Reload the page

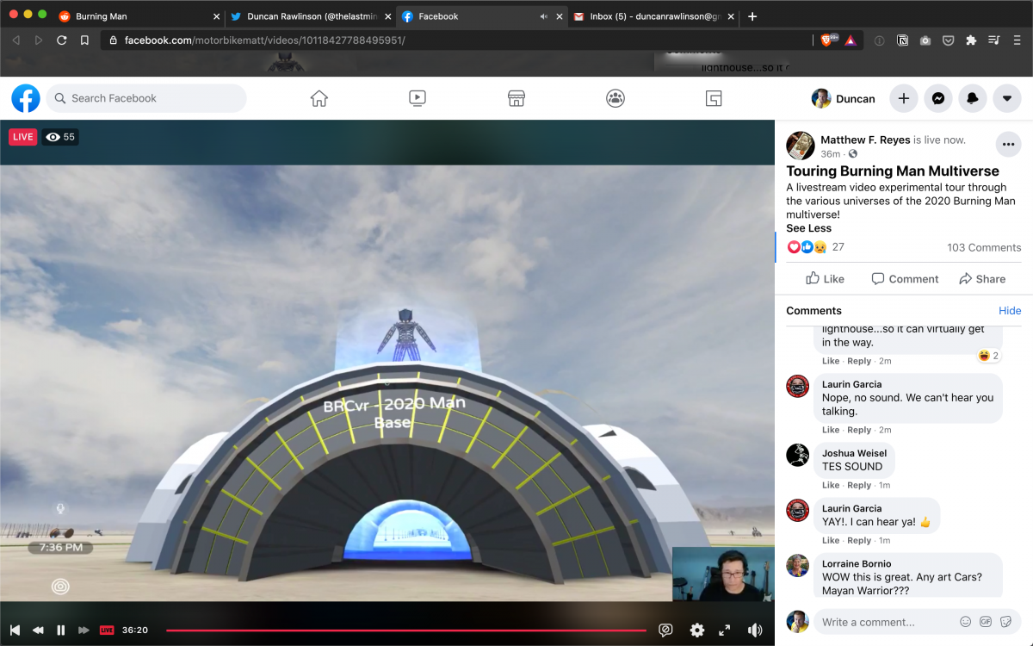pyautogui.click(x=62, y=40)
